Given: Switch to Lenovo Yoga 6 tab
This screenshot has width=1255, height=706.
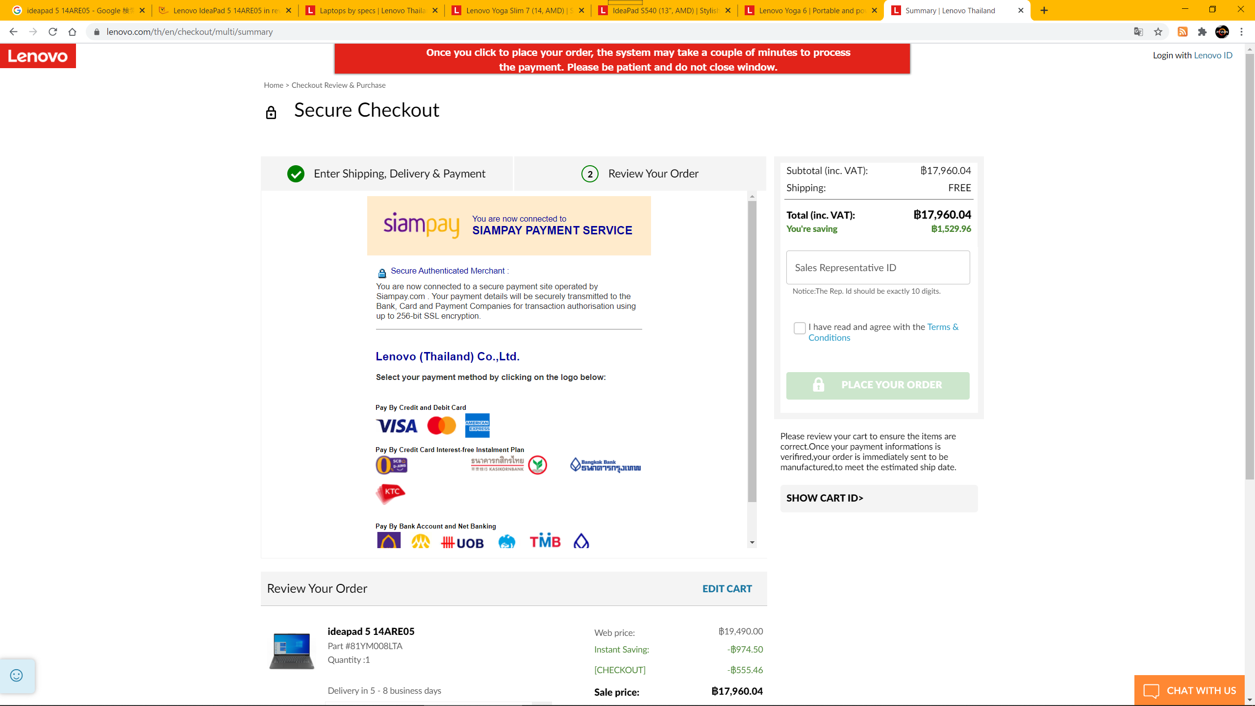Looking at the screenshot, I should click(x=811, y=10).
